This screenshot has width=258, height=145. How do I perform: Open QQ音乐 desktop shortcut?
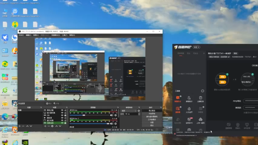pos(15,26)
